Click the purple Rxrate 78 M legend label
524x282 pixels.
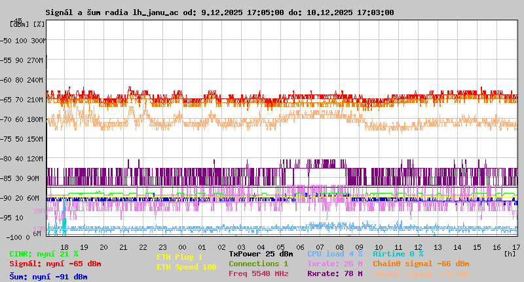[x=334, y=273]
